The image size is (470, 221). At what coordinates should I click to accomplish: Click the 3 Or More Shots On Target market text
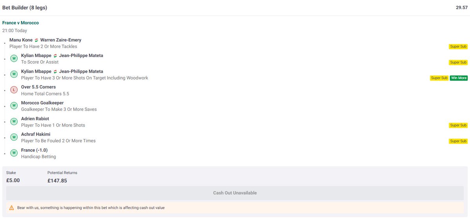(x=85, y=78)
